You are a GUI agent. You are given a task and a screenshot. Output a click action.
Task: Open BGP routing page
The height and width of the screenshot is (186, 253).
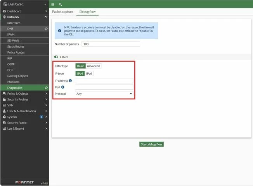tap(24, 70)
